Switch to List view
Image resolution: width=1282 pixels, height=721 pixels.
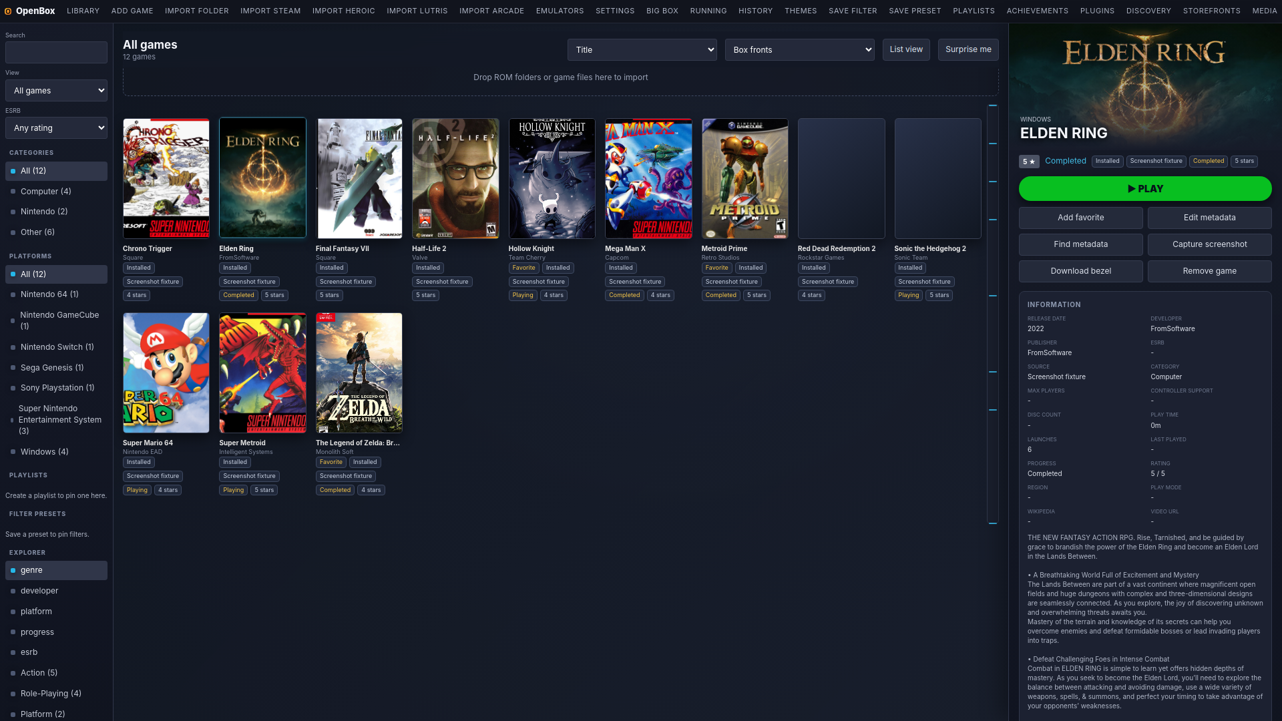click(906, 49)
